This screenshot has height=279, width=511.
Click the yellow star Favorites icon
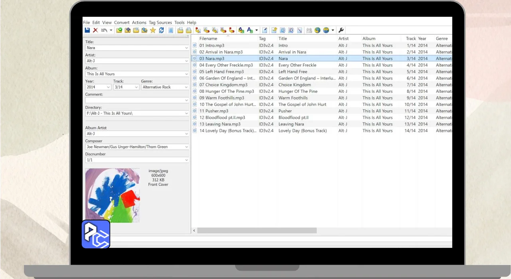[153, 30]
